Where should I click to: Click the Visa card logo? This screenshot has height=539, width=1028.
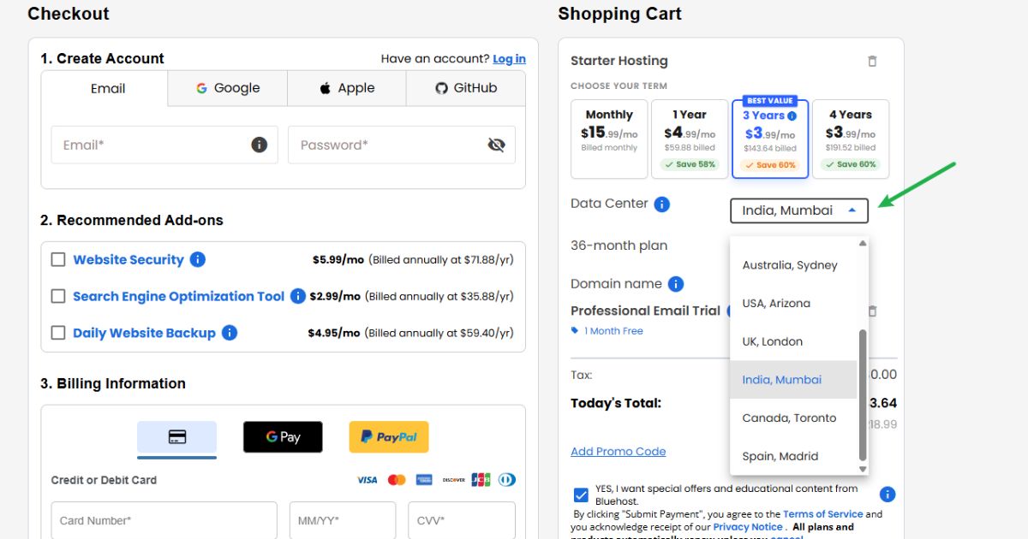(368, 480)
